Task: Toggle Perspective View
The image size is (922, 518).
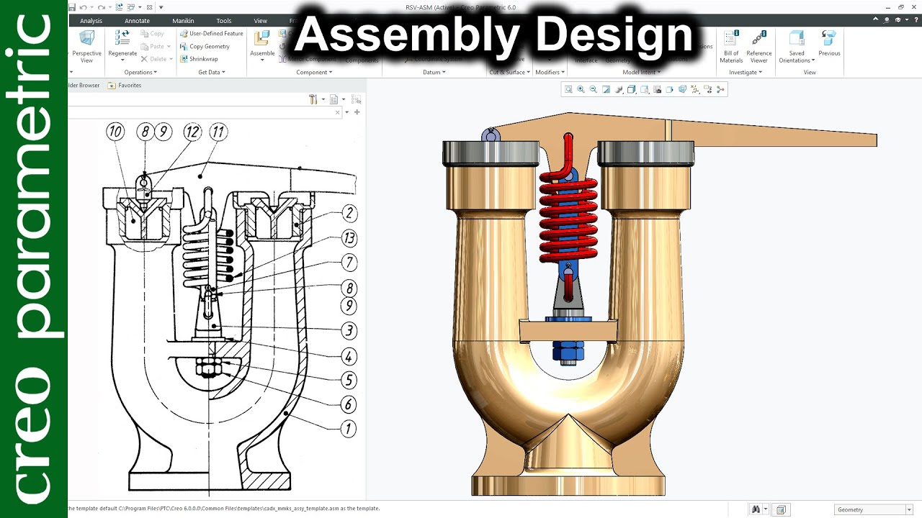Action: 86,46
